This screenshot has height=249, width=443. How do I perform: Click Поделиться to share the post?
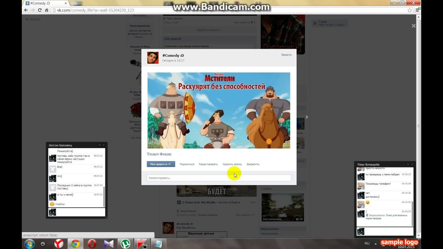click(x=187, y=164)
